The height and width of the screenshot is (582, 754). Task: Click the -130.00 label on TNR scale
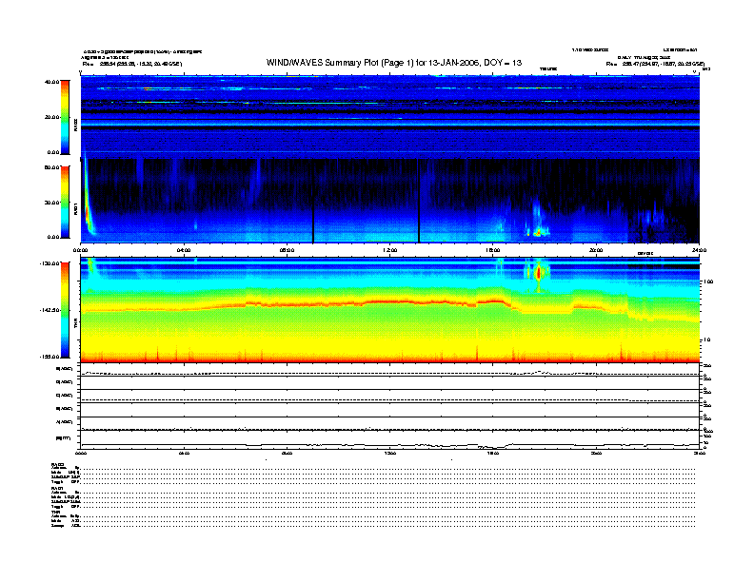click(x=50, y=263)
